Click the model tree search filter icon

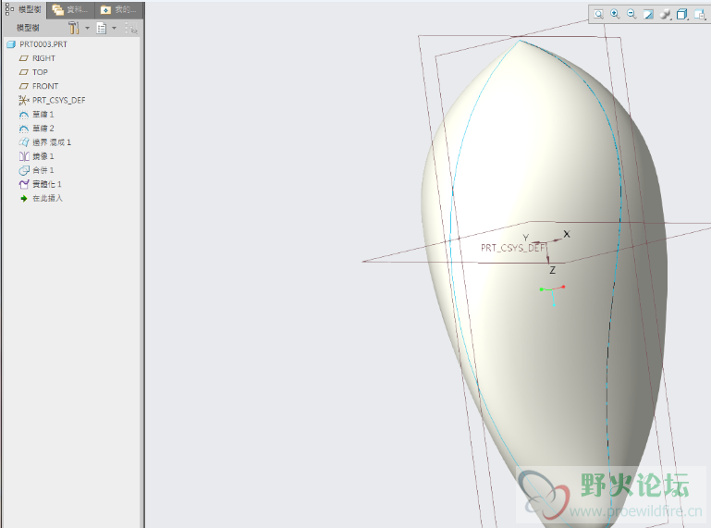(x=131, y=28)
